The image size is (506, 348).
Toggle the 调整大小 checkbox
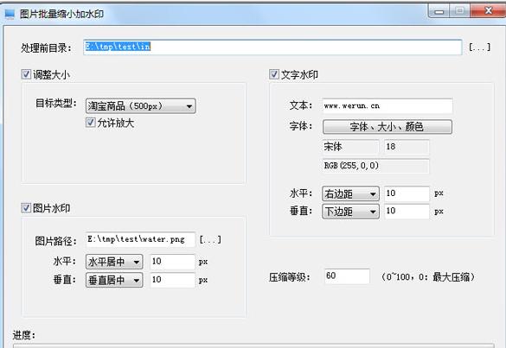[26, 74]
